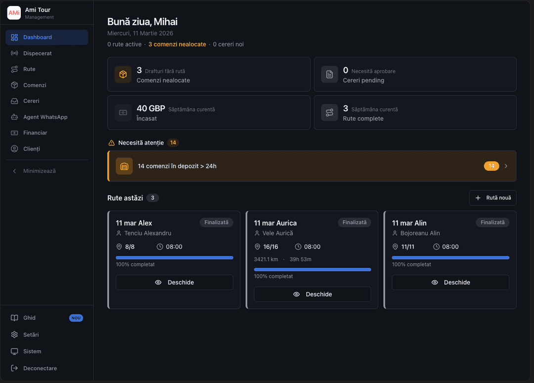Click the Setări gear icon

coord(15,335)
